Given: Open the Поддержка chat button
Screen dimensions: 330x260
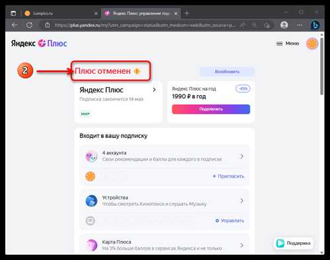Looking at the screenshot, I should pos(294,244).
